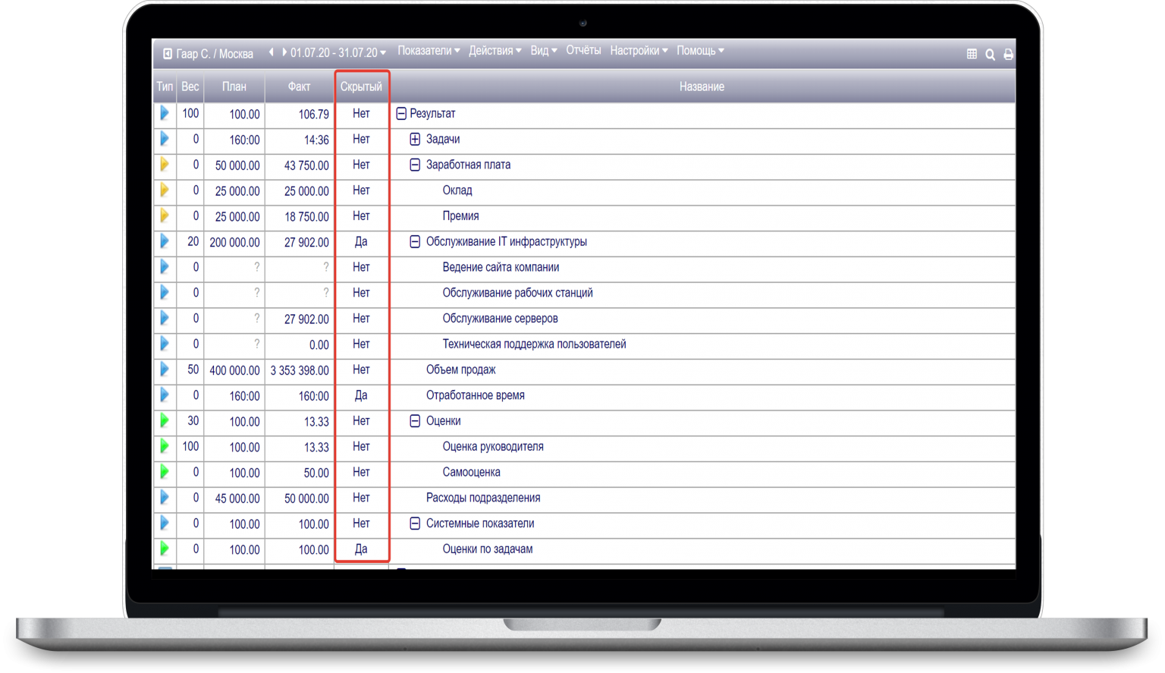Click fact value 3 353 398.00
Screen dimensions: 1165x673
pos(300,371)
